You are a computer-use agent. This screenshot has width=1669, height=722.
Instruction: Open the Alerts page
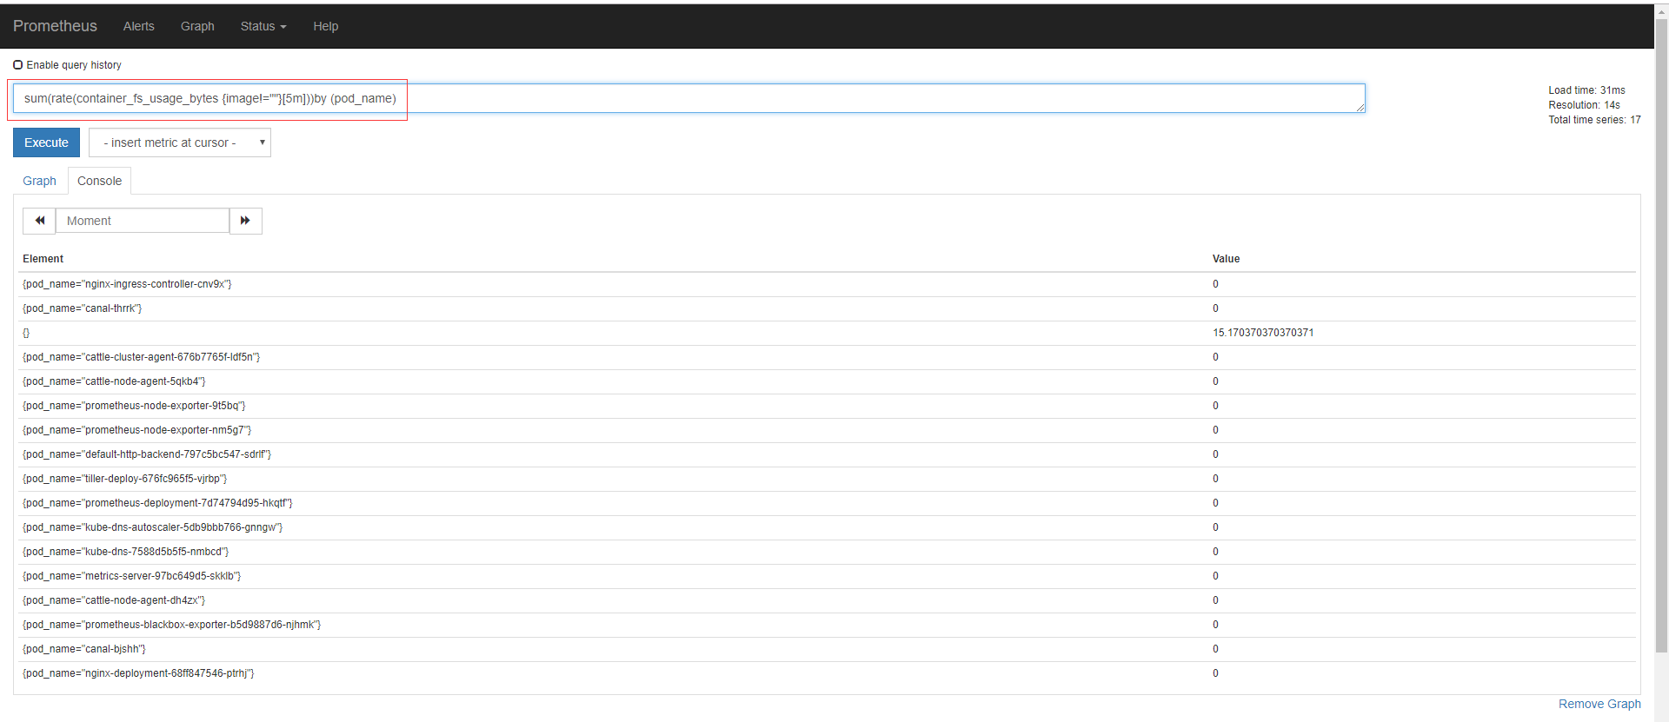coord(138,26)
